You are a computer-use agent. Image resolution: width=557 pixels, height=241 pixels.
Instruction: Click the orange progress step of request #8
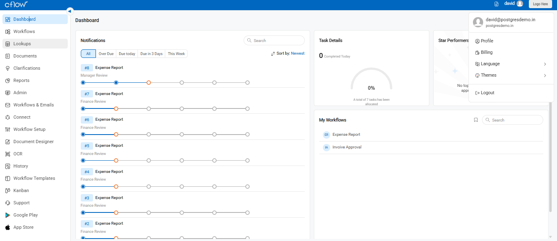point(149,83)
